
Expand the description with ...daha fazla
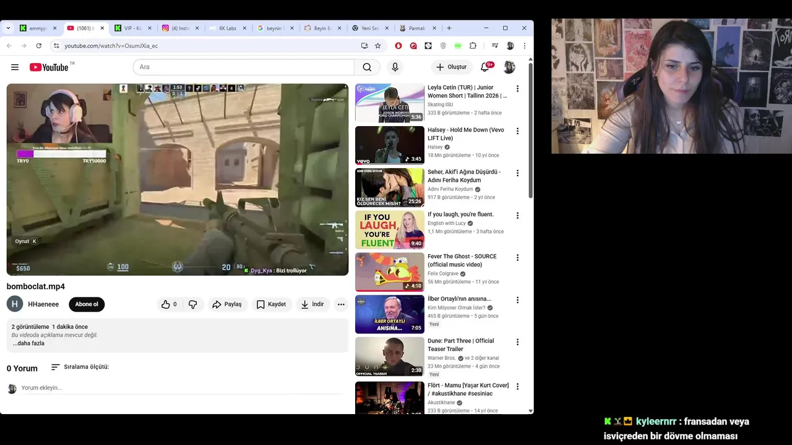tap(28, 343)
